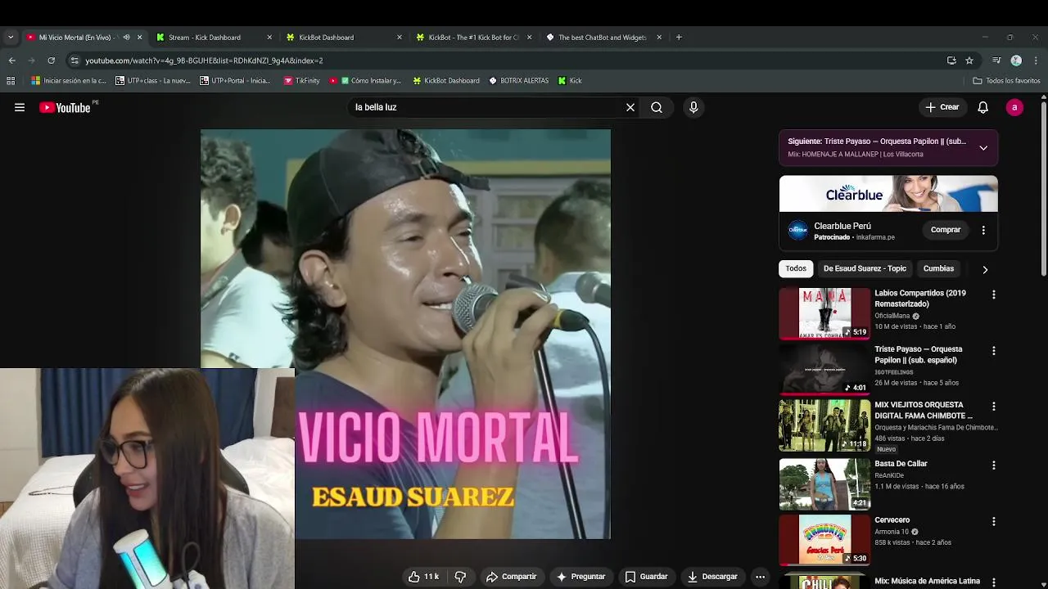Open Chrome profile avatar in toolbar
The height and width of the screenshot is (589, 1048).
click(1016, 61)
